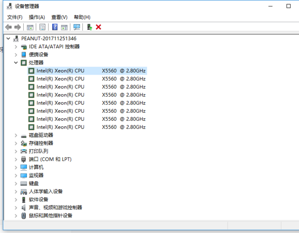299x233 pixels.
Task: Open the 帮助(H) menu
Action: coord(82,17)
